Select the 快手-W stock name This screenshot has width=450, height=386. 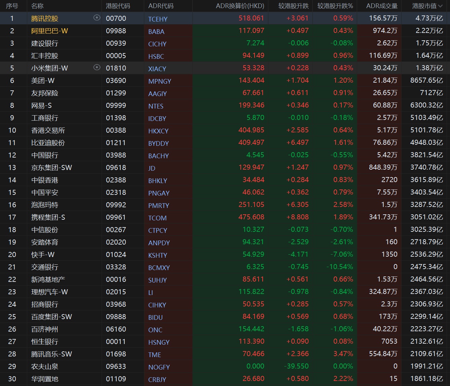tap(43, 255)
